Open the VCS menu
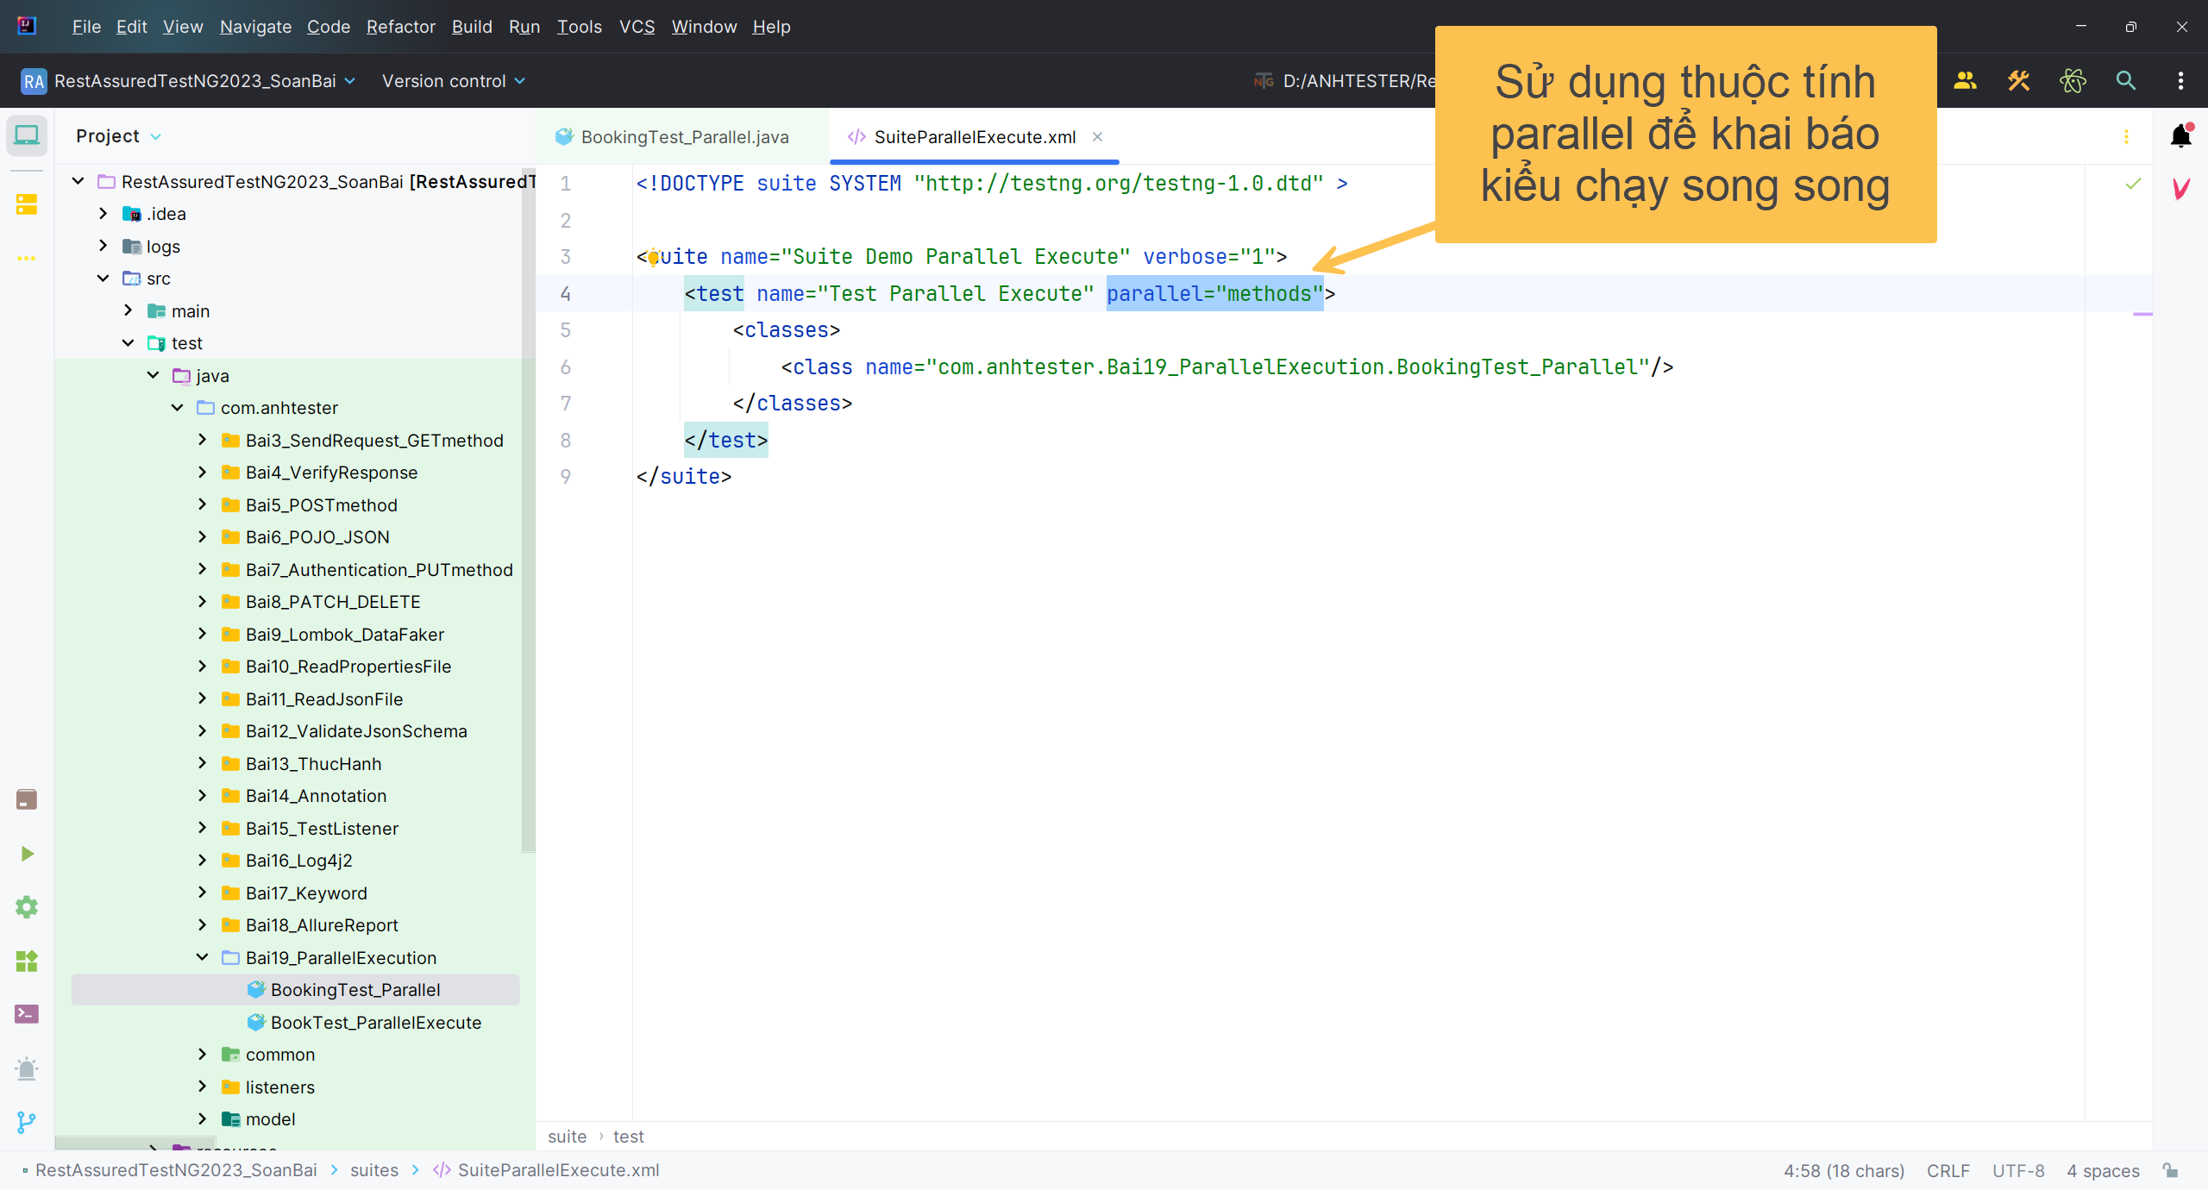The height and width of the screenshot is (1190, 2208). pyautogui.click(x=637, y=27)
